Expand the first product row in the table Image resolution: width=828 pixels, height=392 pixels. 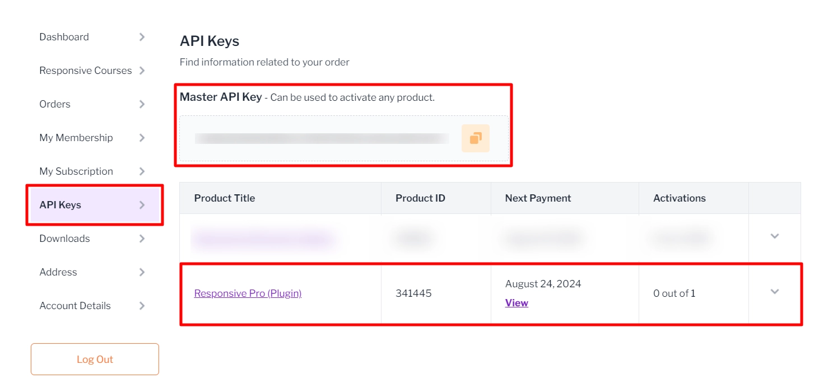pos(774,236)
